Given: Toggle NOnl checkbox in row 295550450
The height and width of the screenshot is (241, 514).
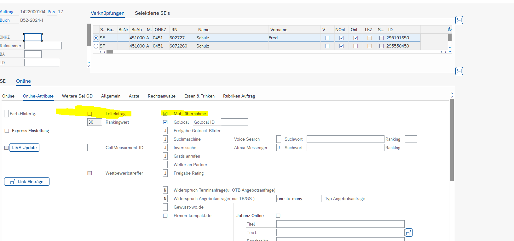Looking at the screenshot, I should point(341,46).
